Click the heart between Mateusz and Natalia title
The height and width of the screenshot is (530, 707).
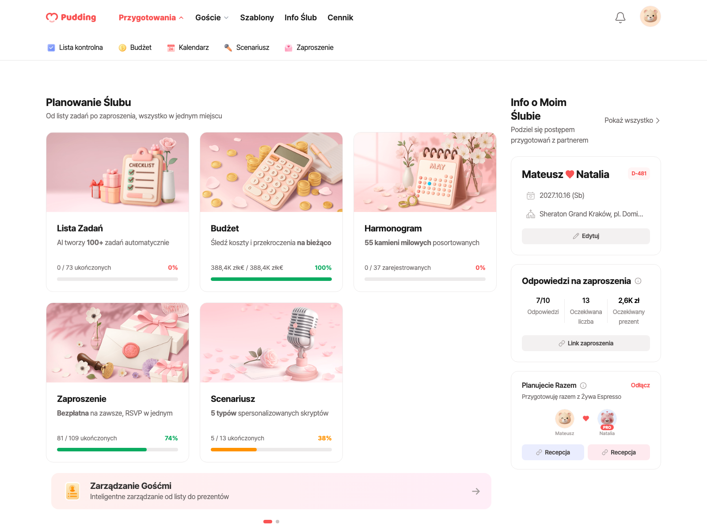pos(570,174)
